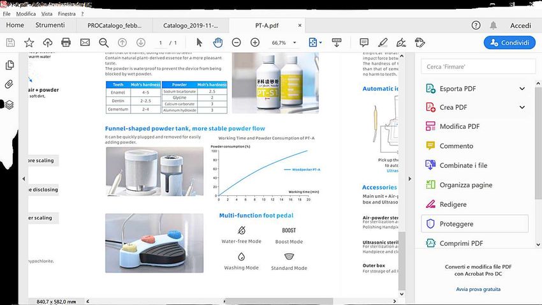This screenshot has width=542, height=305.
Task: Click Accedi to sign in
Action: coord(520,26)
